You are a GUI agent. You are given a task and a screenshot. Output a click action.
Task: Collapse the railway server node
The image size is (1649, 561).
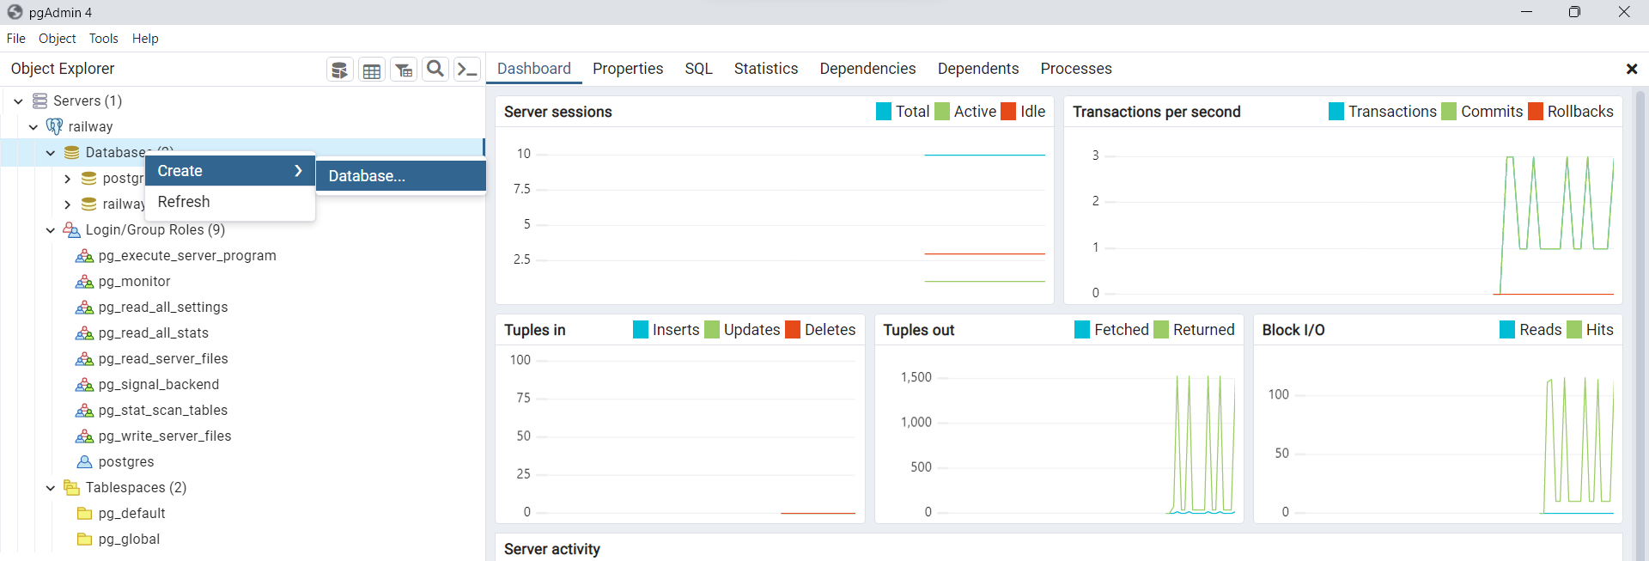(33, 127)
